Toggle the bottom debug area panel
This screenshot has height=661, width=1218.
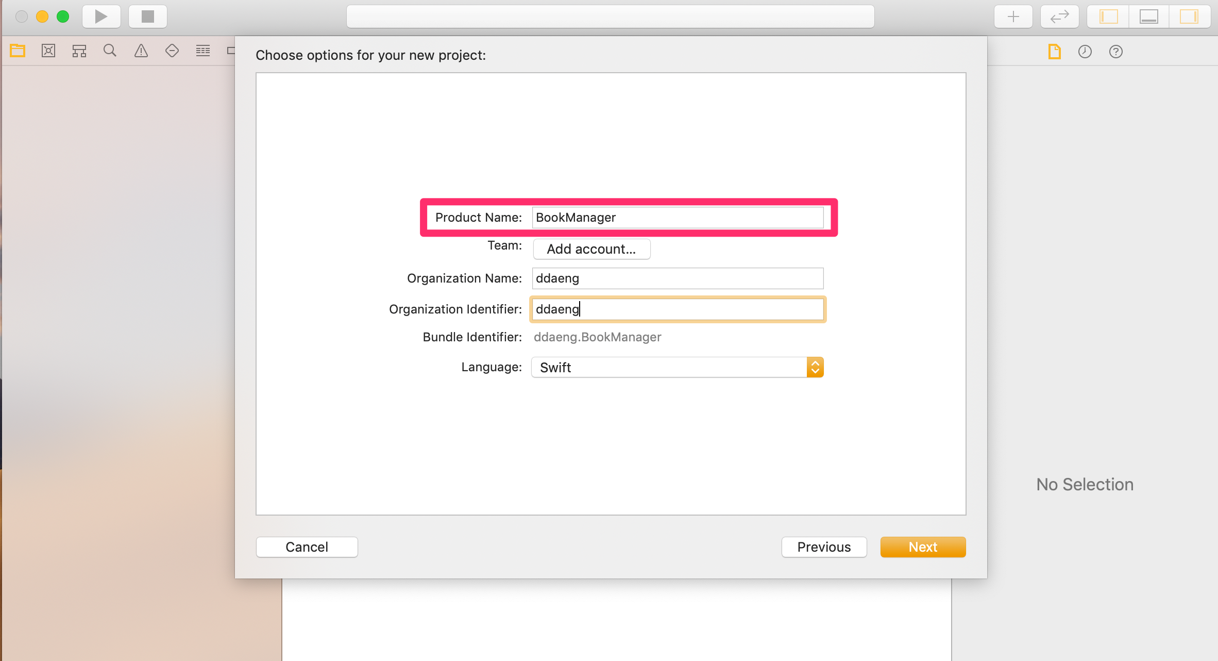pyautogui.click(x=1148, y=16)
